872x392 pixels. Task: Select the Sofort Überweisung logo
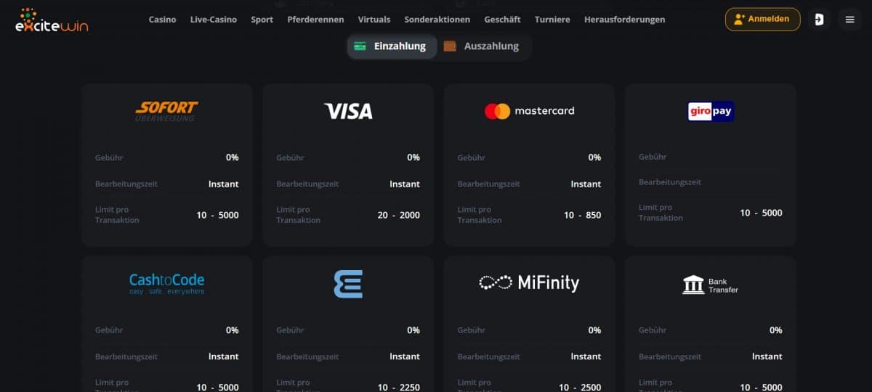click(166, 111)
